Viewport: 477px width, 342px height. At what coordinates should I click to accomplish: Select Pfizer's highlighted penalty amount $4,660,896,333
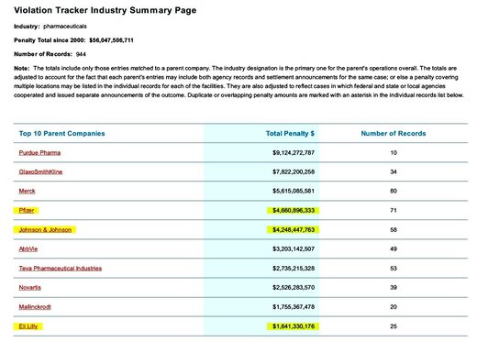coord(294,210)
